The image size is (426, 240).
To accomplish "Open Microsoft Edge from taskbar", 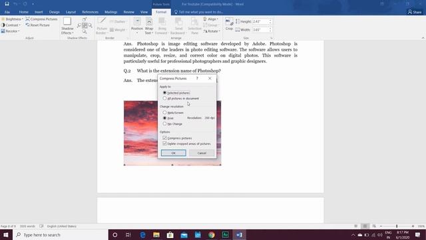I will (142, 235).
